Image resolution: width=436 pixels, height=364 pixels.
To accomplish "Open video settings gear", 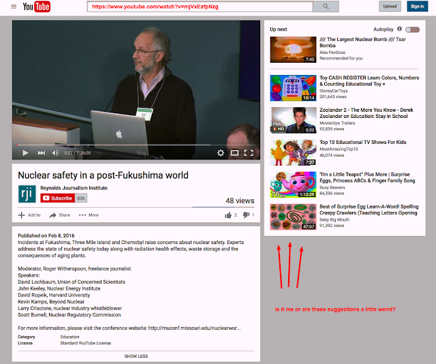I will pos(221,153).
